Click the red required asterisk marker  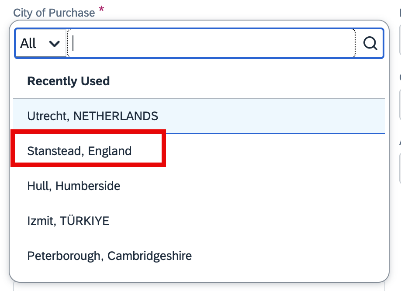tap(101, 9)
